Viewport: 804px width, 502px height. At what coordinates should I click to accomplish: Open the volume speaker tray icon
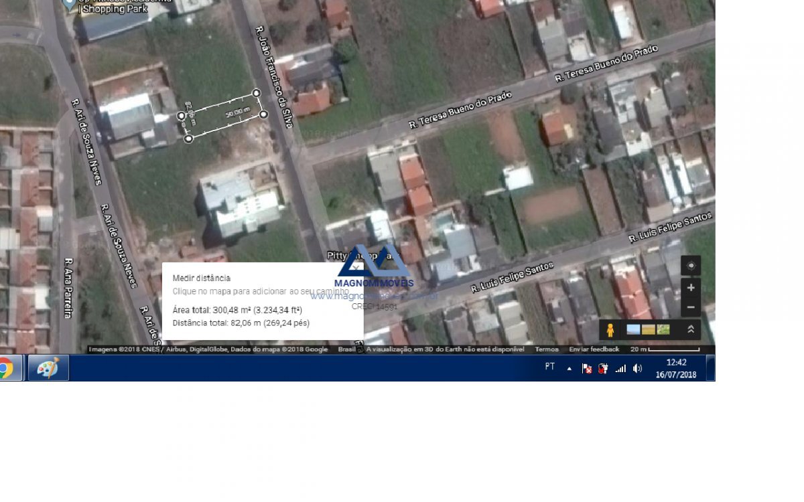coord(637,368)
